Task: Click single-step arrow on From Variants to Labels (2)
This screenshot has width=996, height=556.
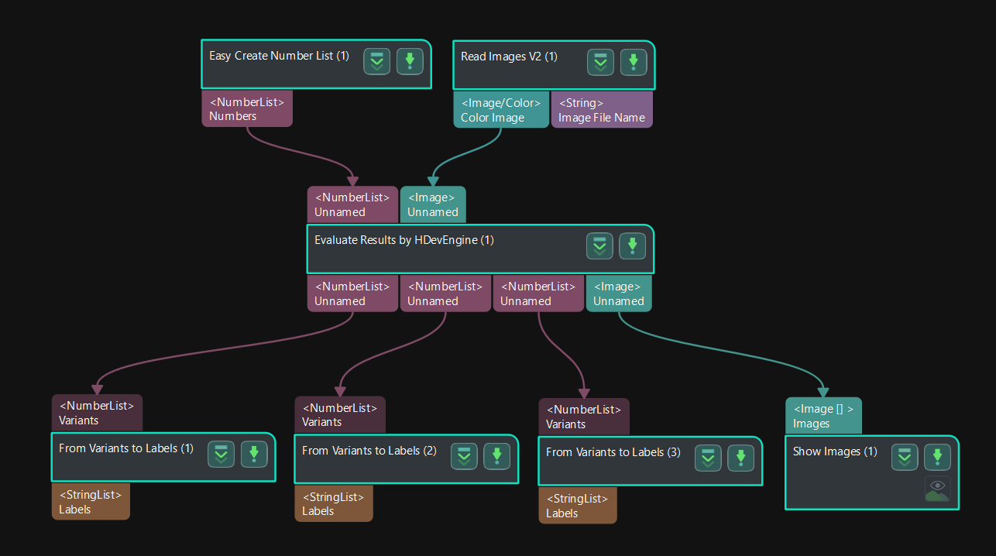Action: 496,456
